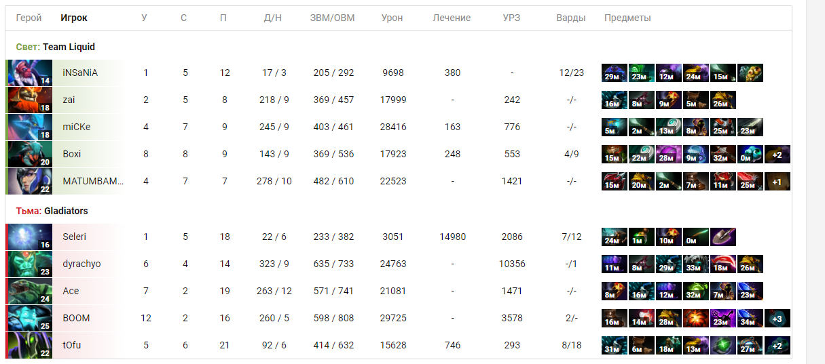Open the Team Liquid team link

[x=69, y=47]
